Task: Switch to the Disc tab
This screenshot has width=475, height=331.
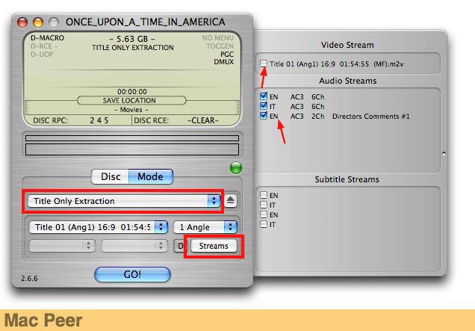Action: pos(111,176)
